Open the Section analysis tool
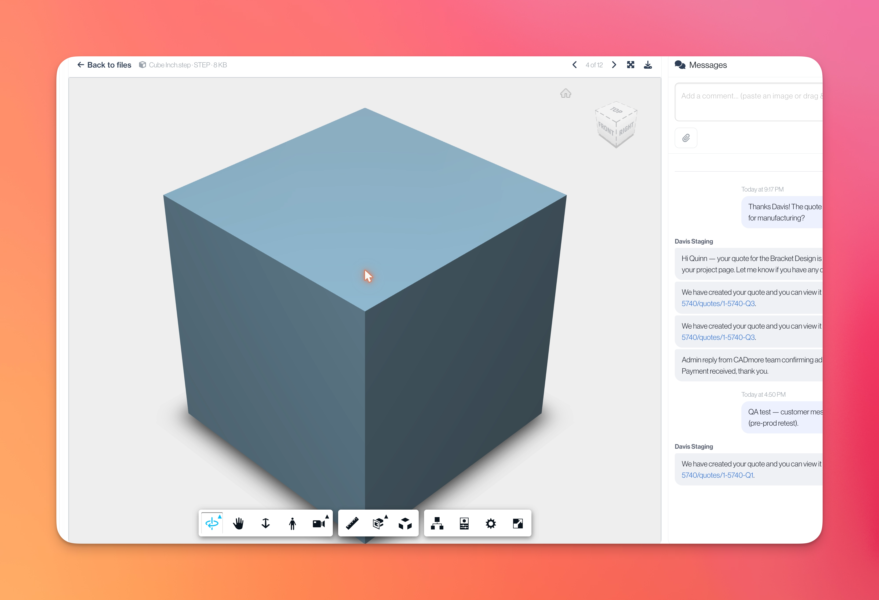Image resolution: width=879 pixels, height=600 pixels. (379, 523)
